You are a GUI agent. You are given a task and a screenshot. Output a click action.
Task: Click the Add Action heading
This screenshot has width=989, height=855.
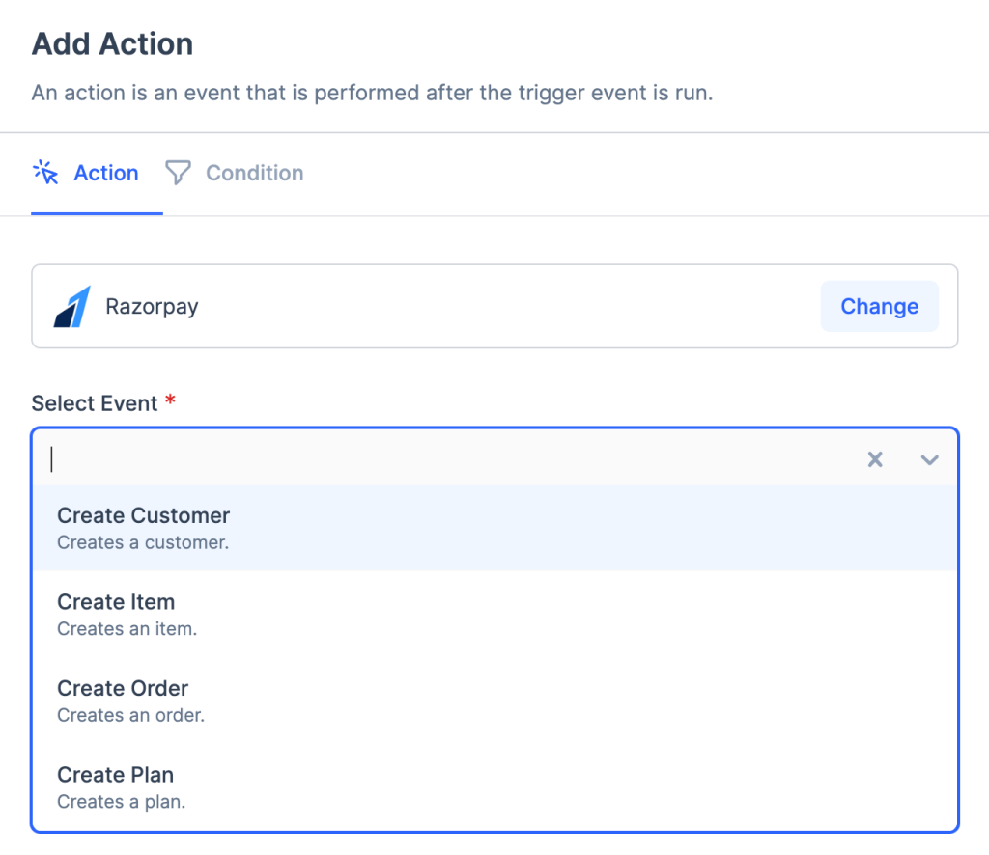[x=112, y=43]
